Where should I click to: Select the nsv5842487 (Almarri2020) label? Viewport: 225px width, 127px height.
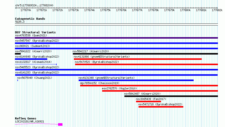(142, 94)
